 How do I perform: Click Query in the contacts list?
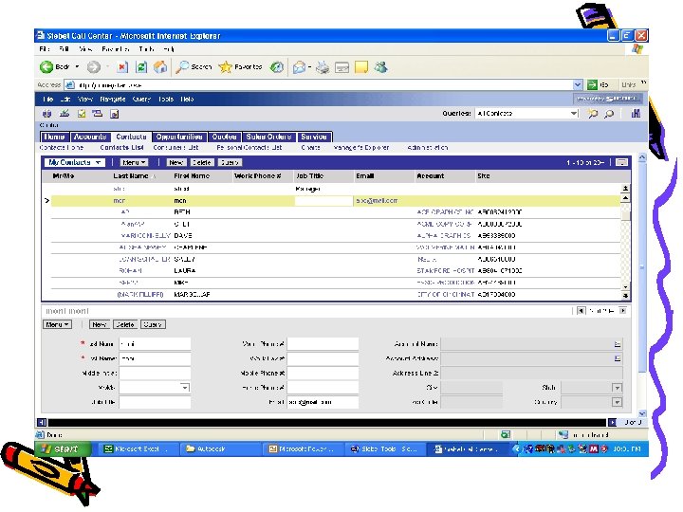point(230,162)
